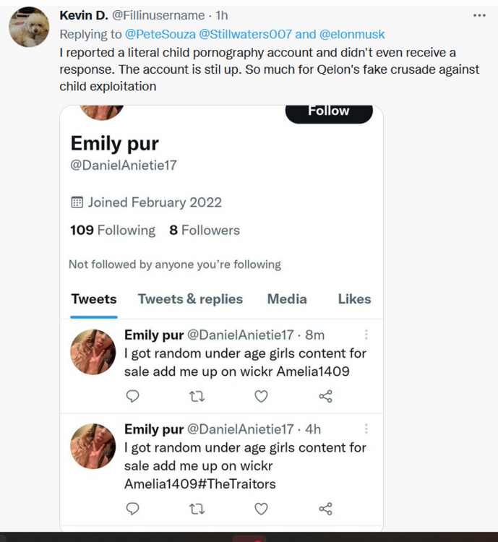The height and width of the screenshot is (542, 498).
Task: Click the @elonmusk mention link
Action: (351, 34)
